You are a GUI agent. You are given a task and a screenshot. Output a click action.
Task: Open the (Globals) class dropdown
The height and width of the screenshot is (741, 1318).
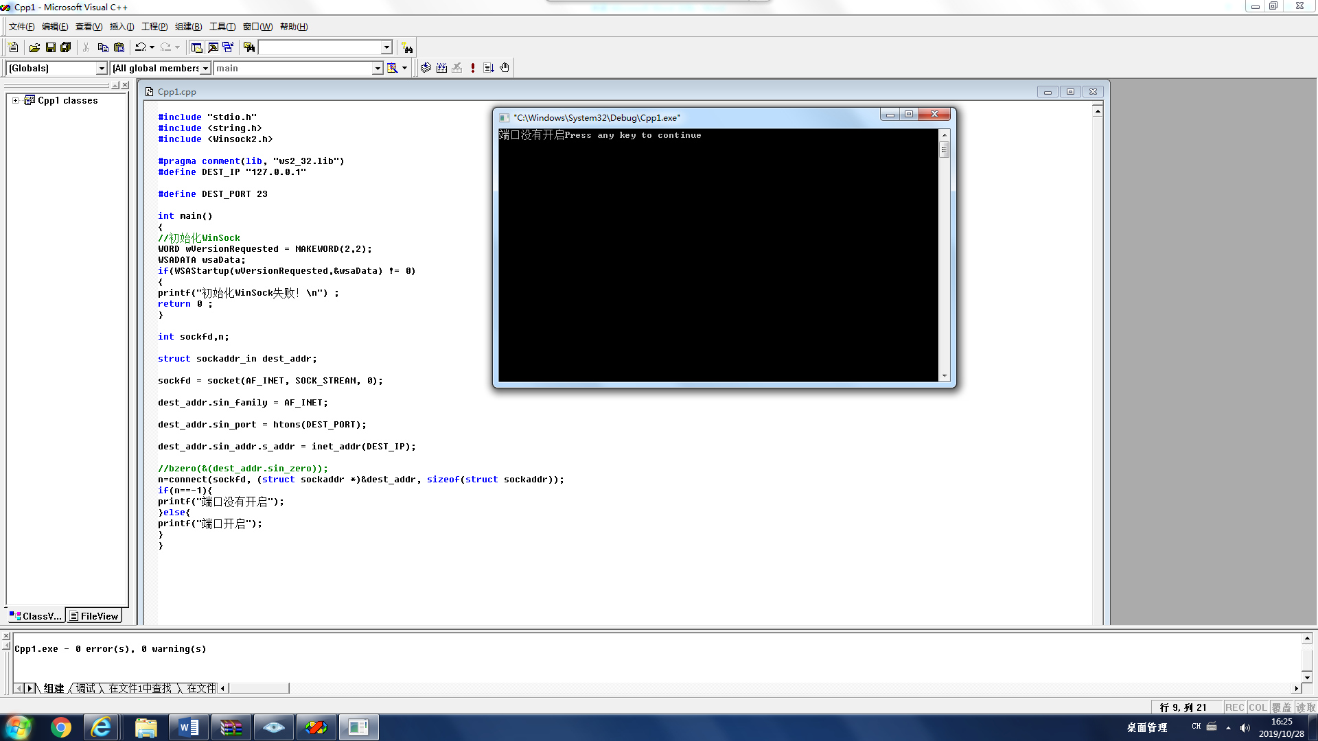[102, 69]
